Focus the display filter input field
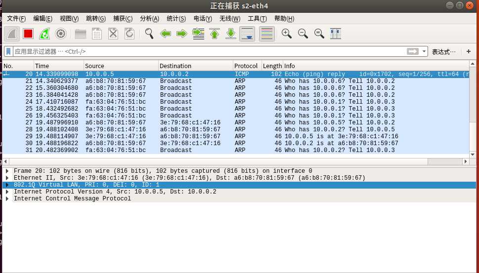 tap(210, 51)
